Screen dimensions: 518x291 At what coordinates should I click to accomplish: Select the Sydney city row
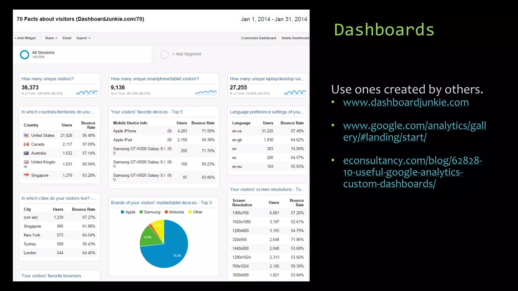59,244
